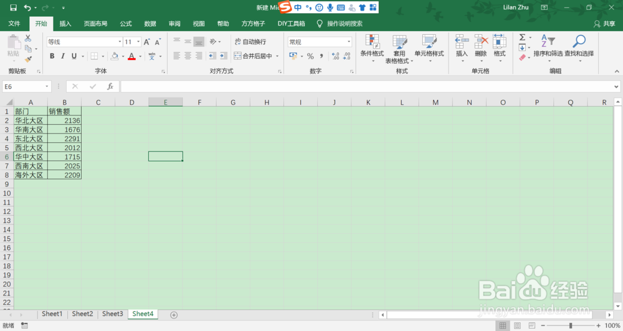Toggle center text horizontally
Viewport: 623px width, 331px height.
[188, 56]
